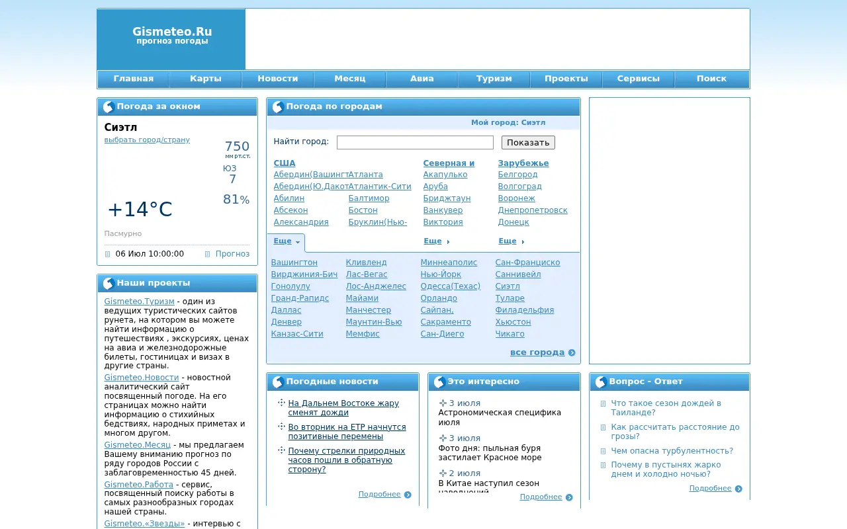Focus the "Найти город" search field
The width and height of the screenshot is (847, 529).
(415, 143)
